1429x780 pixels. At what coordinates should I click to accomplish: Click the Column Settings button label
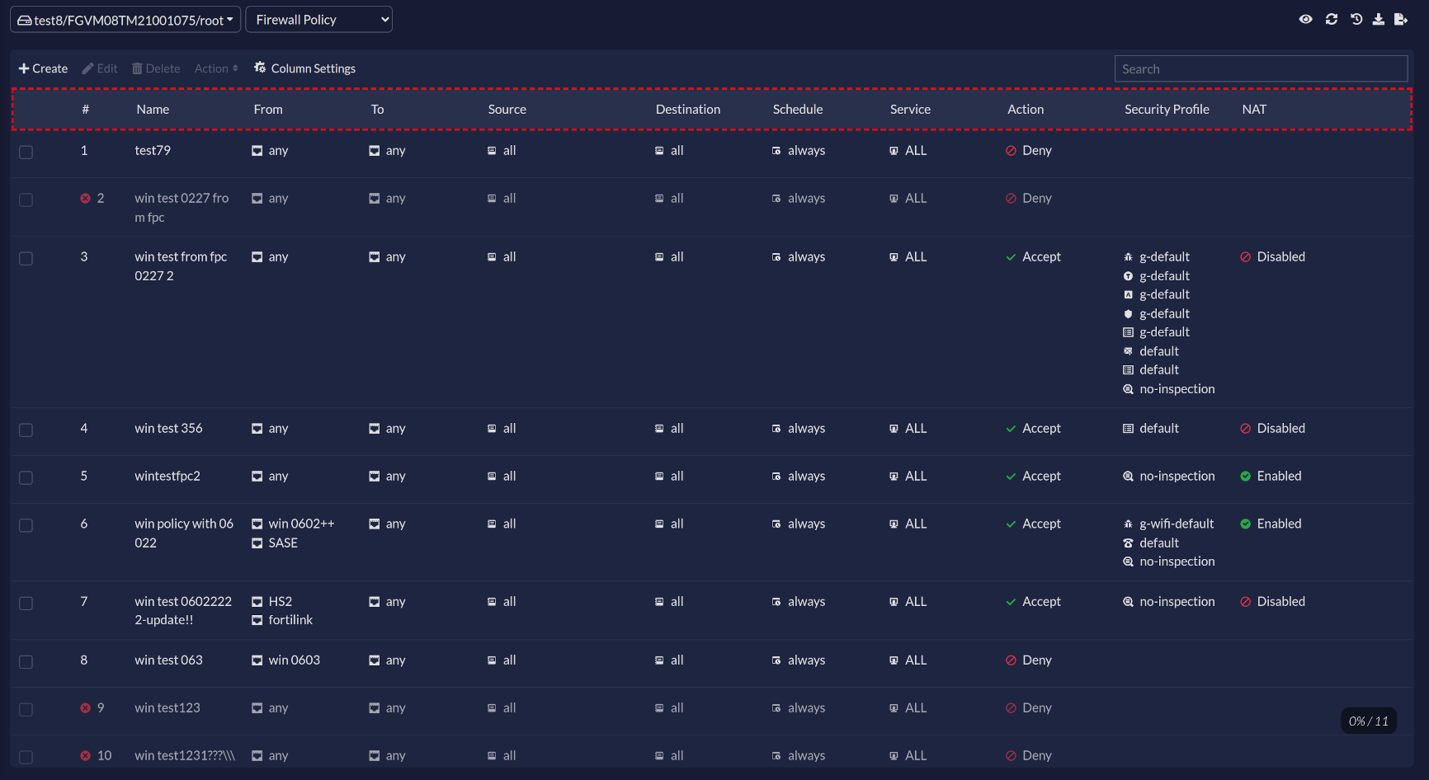point(314,68)
